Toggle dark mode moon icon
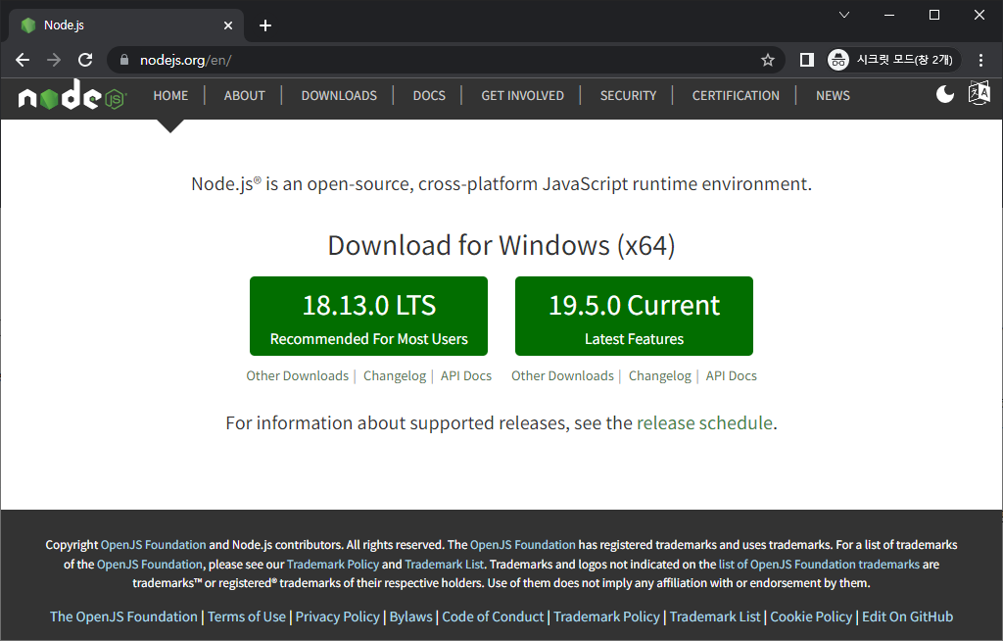This screenshot has height=641, width=1003. pos(945,94)
